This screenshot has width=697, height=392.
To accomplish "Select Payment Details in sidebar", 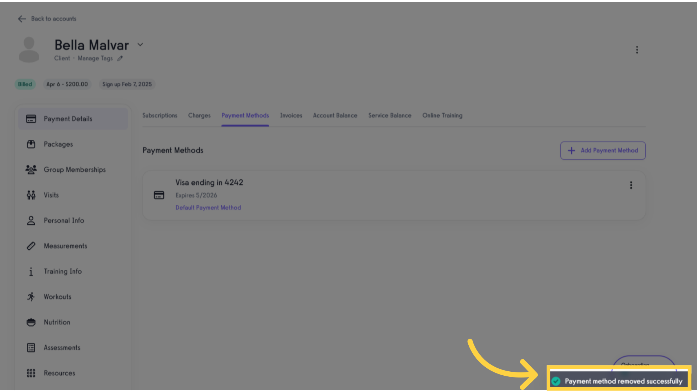I will (x=73, y=119).
